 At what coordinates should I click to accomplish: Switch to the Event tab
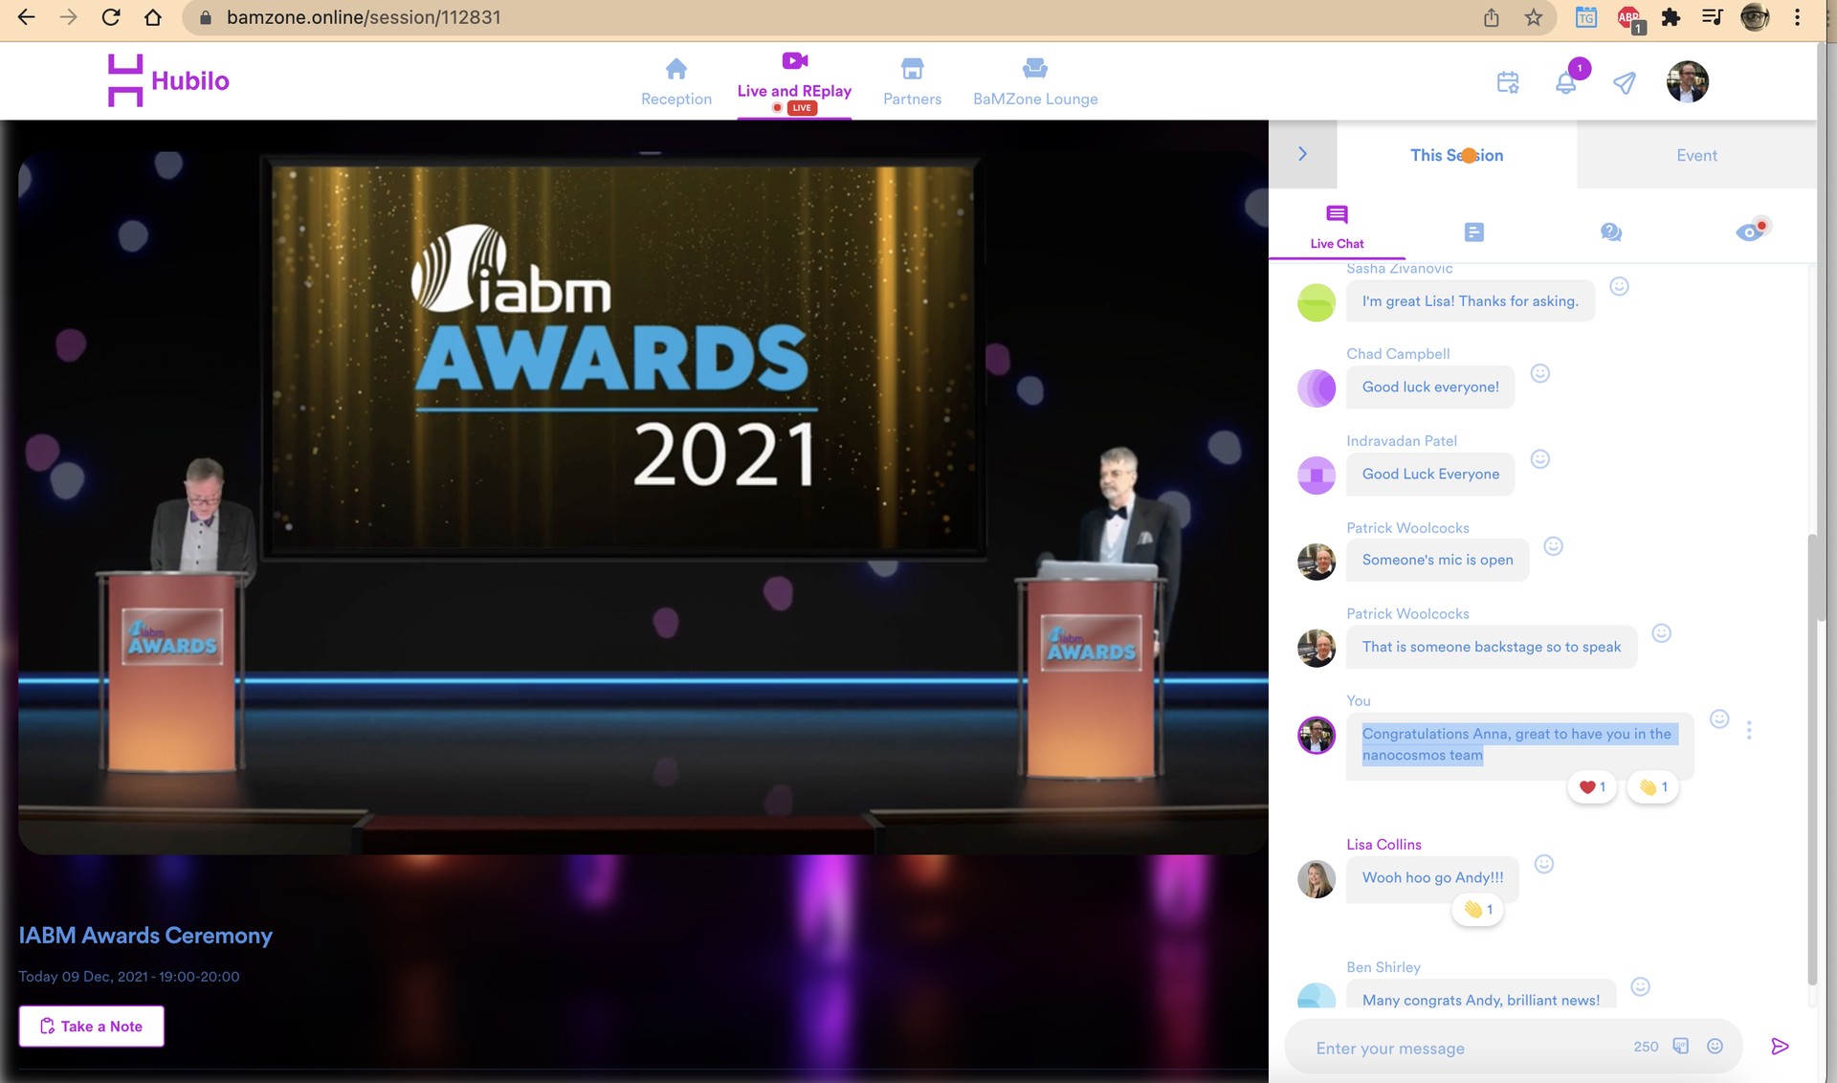coord(1695,155)
